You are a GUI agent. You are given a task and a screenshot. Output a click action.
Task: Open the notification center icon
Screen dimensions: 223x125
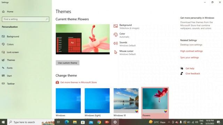(x=218, y=122)
